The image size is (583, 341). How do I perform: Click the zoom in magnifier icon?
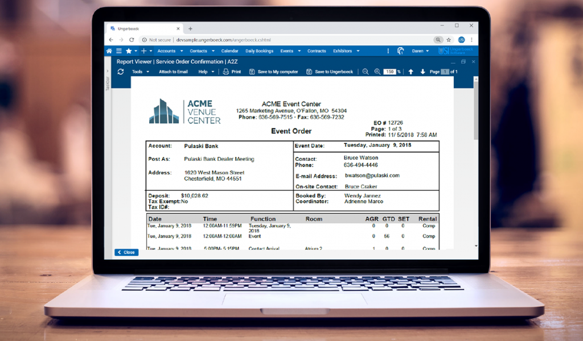[x=377, y=72]
